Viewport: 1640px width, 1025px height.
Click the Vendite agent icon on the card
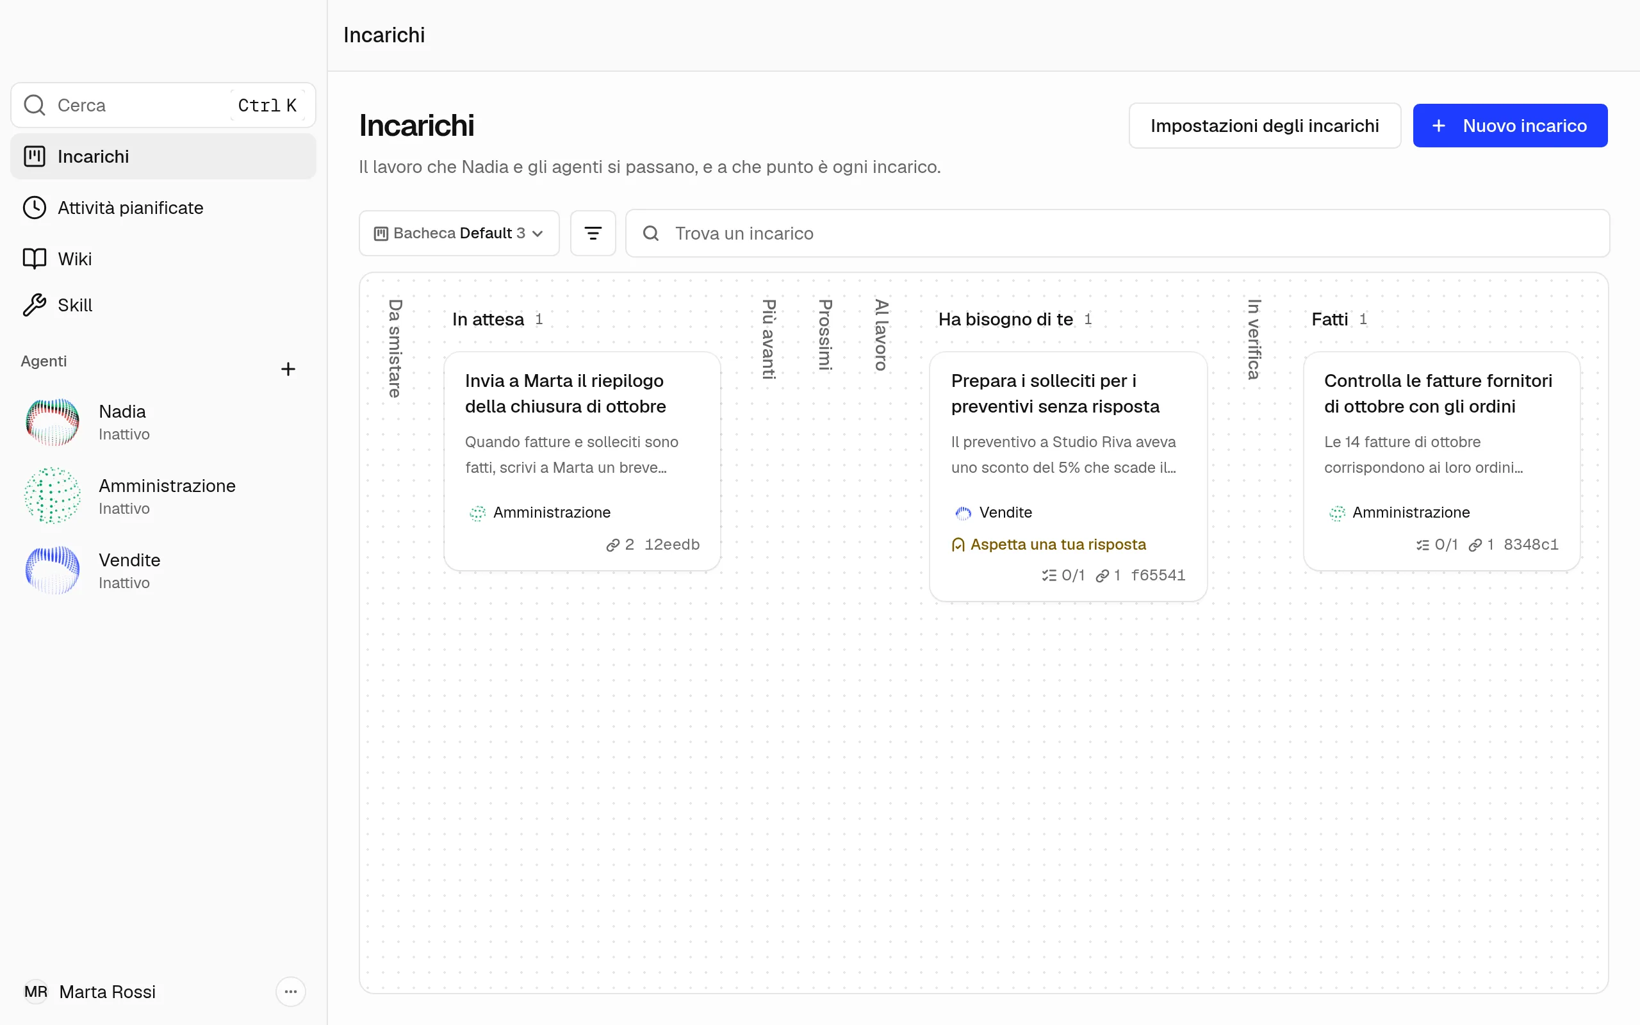pos(963,513)
